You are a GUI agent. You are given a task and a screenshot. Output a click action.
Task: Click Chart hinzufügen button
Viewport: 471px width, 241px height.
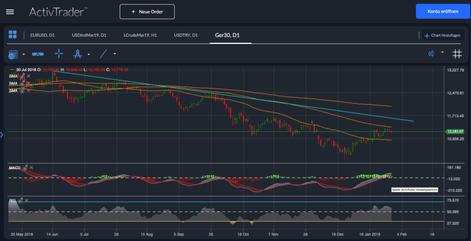(443, 36)
